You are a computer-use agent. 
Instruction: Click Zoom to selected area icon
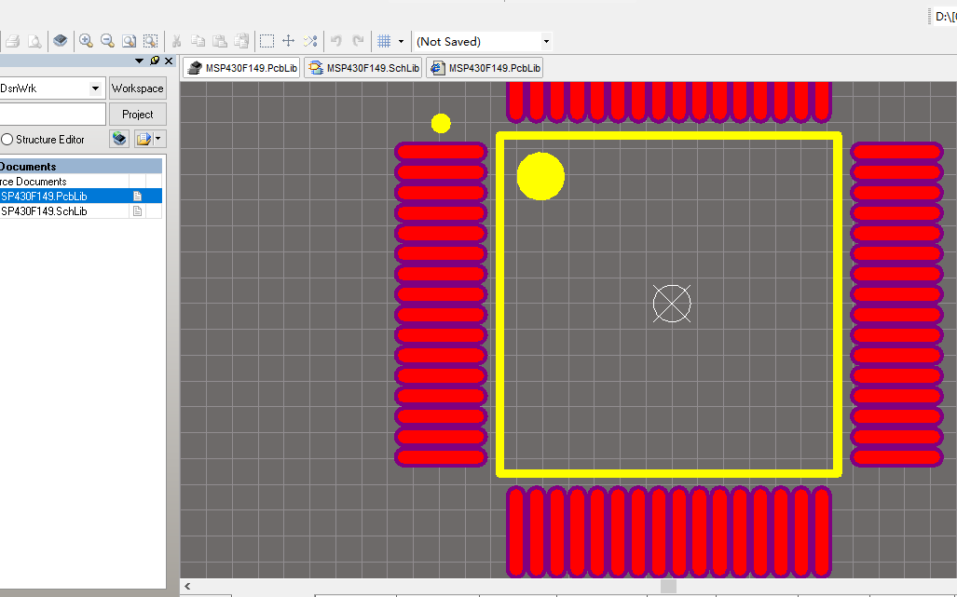pos(150,41)
